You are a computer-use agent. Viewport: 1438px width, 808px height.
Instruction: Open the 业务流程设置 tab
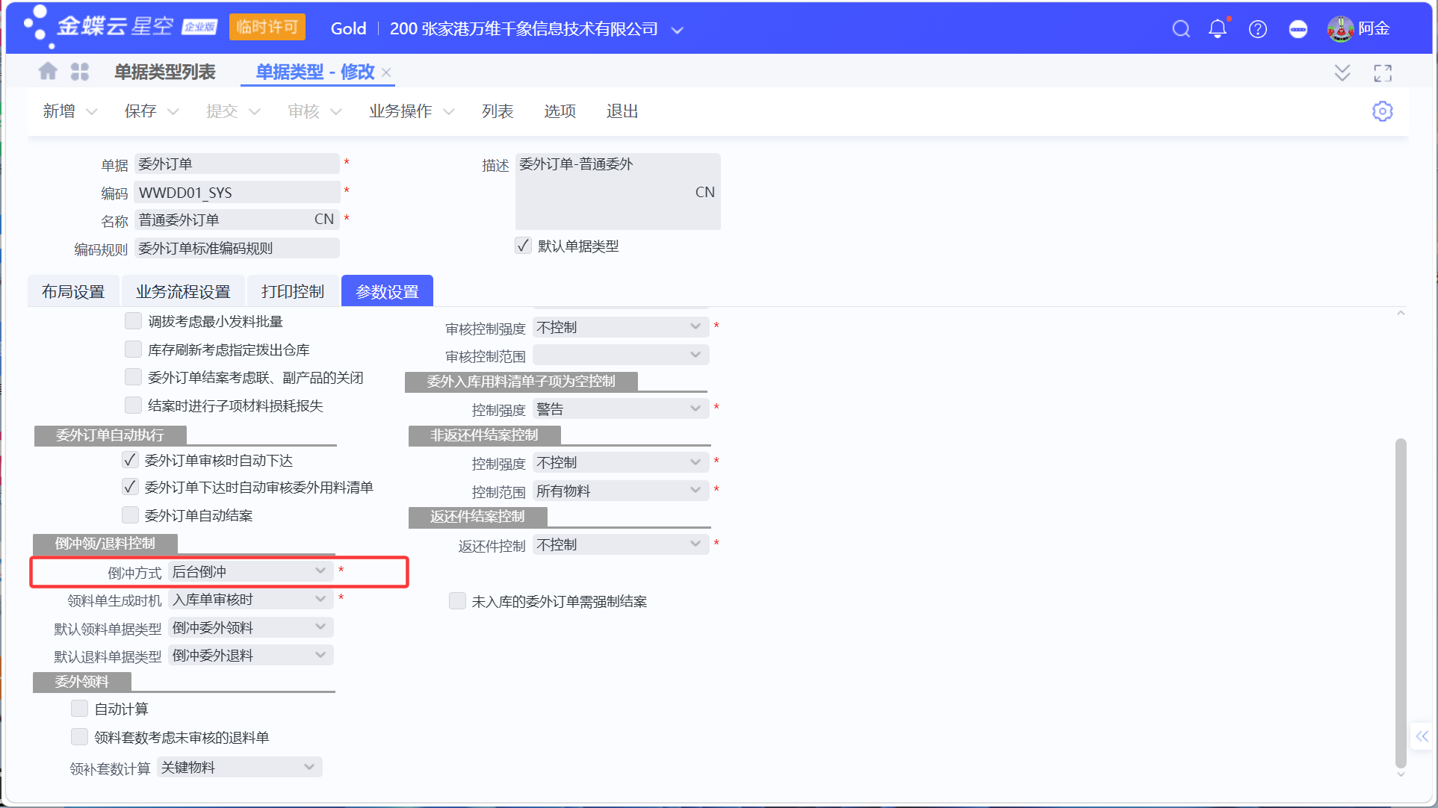pyautogui.click(x=183, y=291)
